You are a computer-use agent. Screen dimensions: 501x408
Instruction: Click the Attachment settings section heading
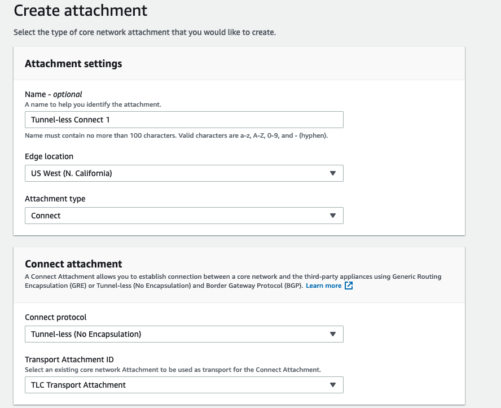[x=73, y=64]
